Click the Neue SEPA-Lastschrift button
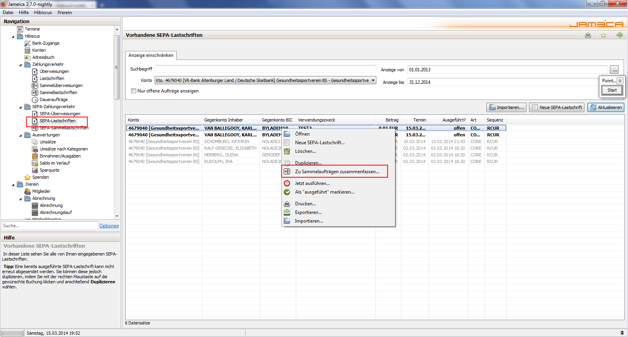Screen dimensions: 628x337 pyautogui.click(x=557, y=107)
